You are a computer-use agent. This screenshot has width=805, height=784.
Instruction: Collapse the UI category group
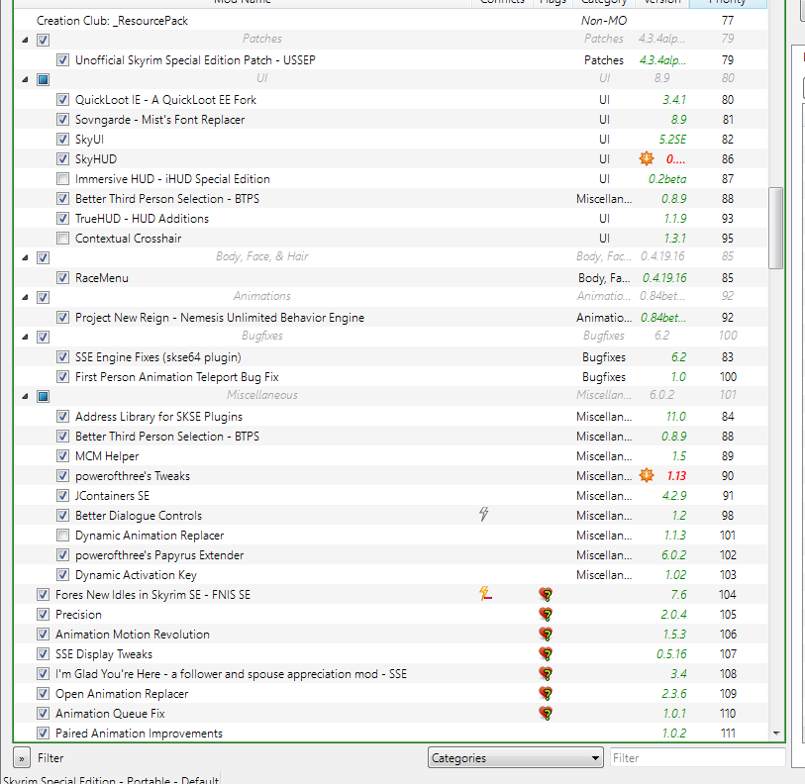(x=25, y=79)
